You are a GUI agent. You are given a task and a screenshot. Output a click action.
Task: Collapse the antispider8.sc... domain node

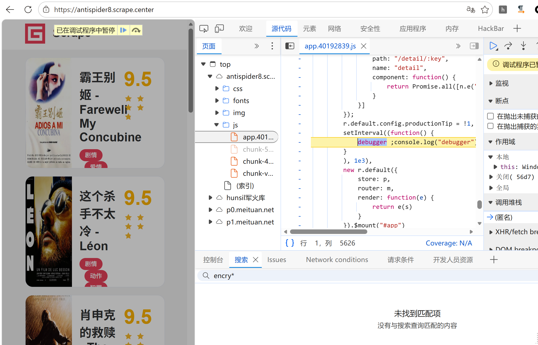pos(210,76)
